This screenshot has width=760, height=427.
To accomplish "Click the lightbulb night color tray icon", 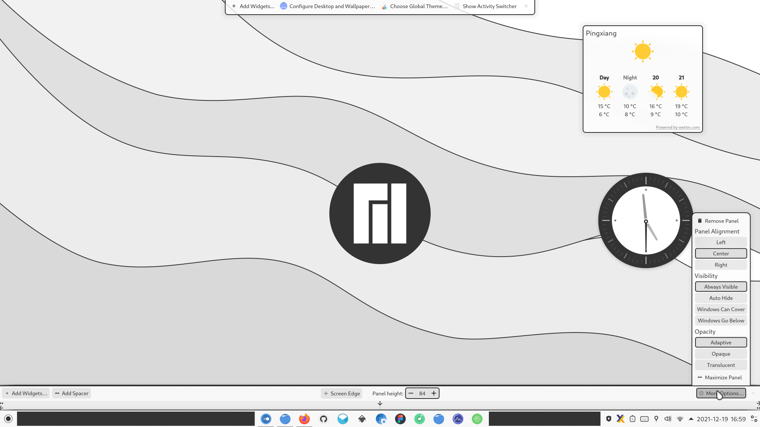I will (x=656, y=419).
